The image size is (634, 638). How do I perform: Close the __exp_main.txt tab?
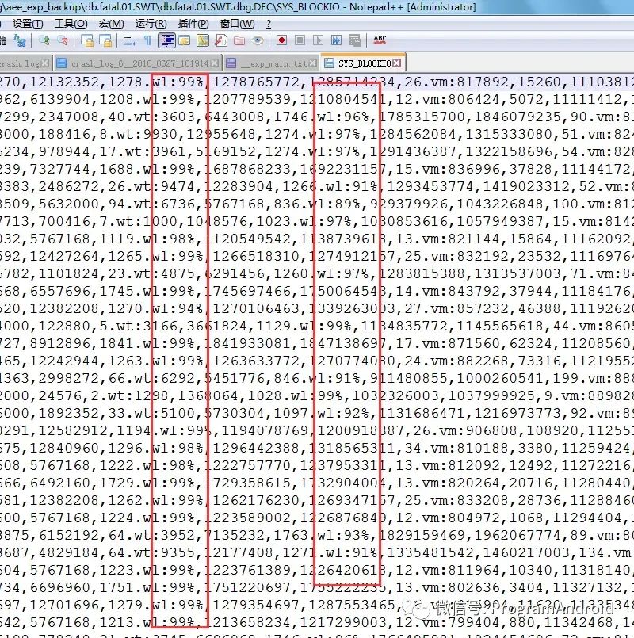point(312,63)
